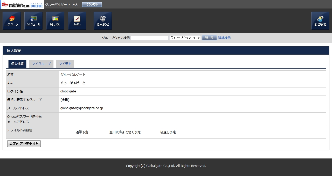The width and height of the screenshot is (332, 176).
Task: Click the Globalgate Schedule logo
Action: [22, 5]
